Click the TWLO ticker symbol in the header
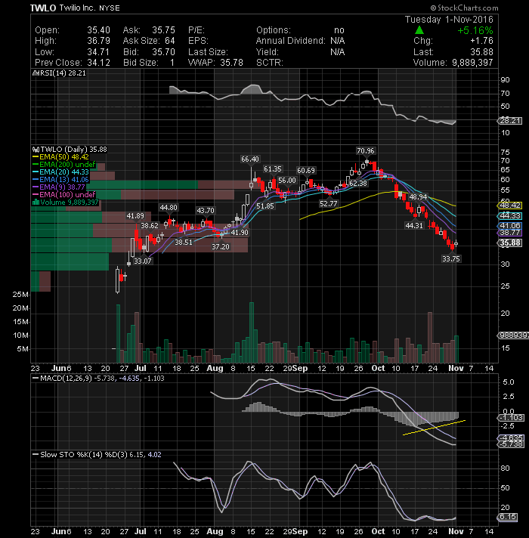Image resolution: width=529 pixels, height=538 pixels. coord(43,8)
